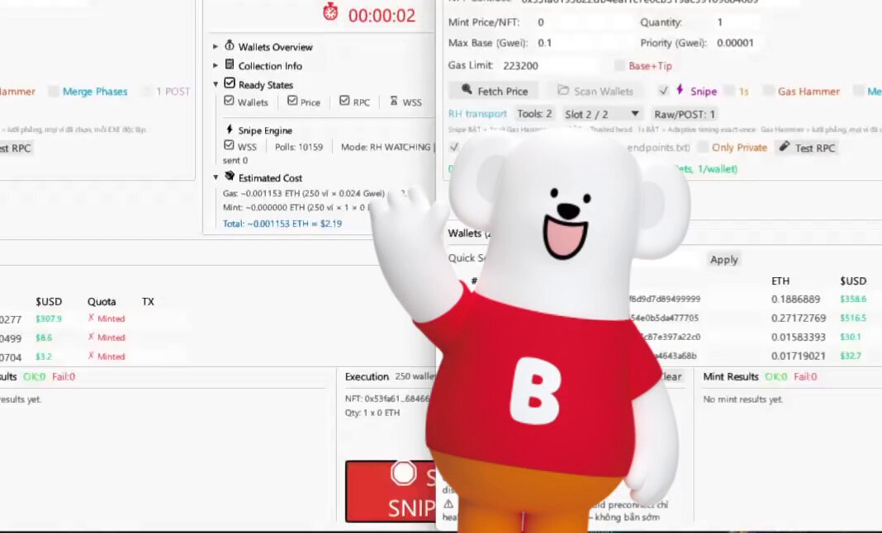Click the Quantity input field
The image size is (882, 533).
pos(737,22)
